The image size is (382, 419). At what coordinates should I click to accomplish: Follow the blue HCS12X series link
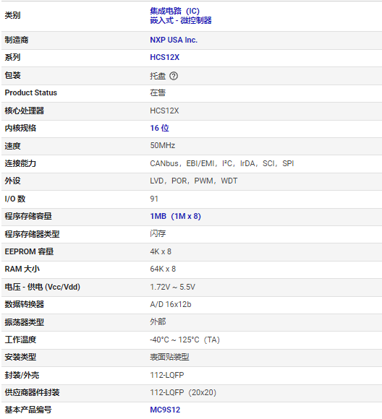(x=164, y=58)
